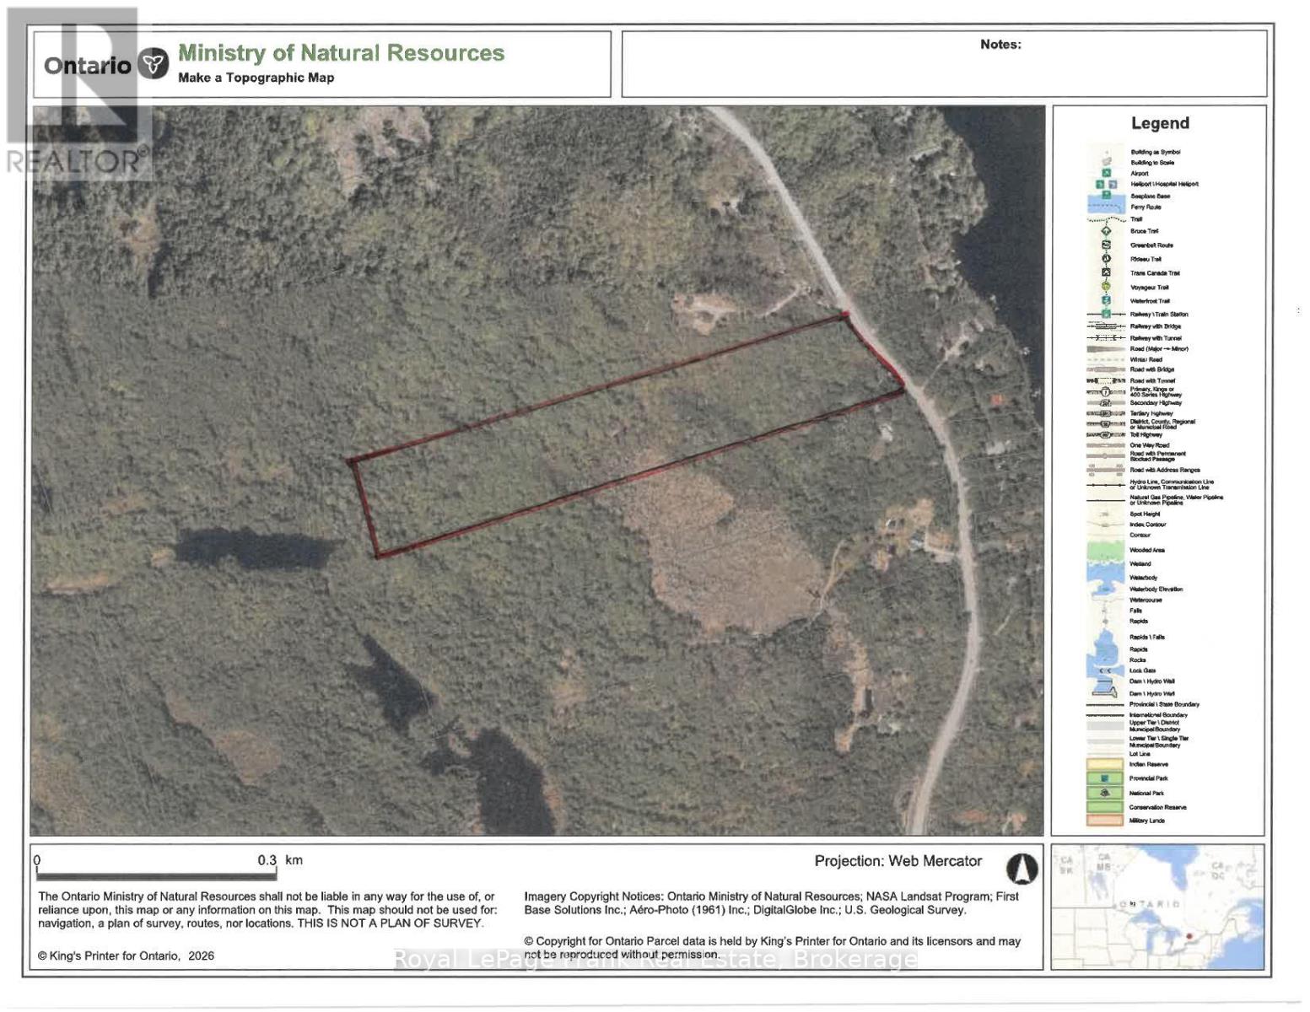
Task: Click the Building to Scale legend symbol
Action: tap(1106, 161)
